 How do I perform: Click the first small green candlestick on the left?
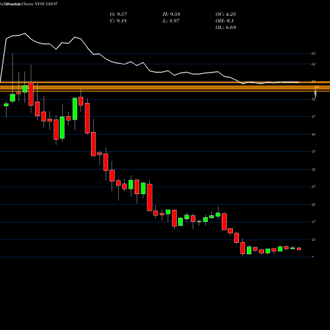[6, 105]
